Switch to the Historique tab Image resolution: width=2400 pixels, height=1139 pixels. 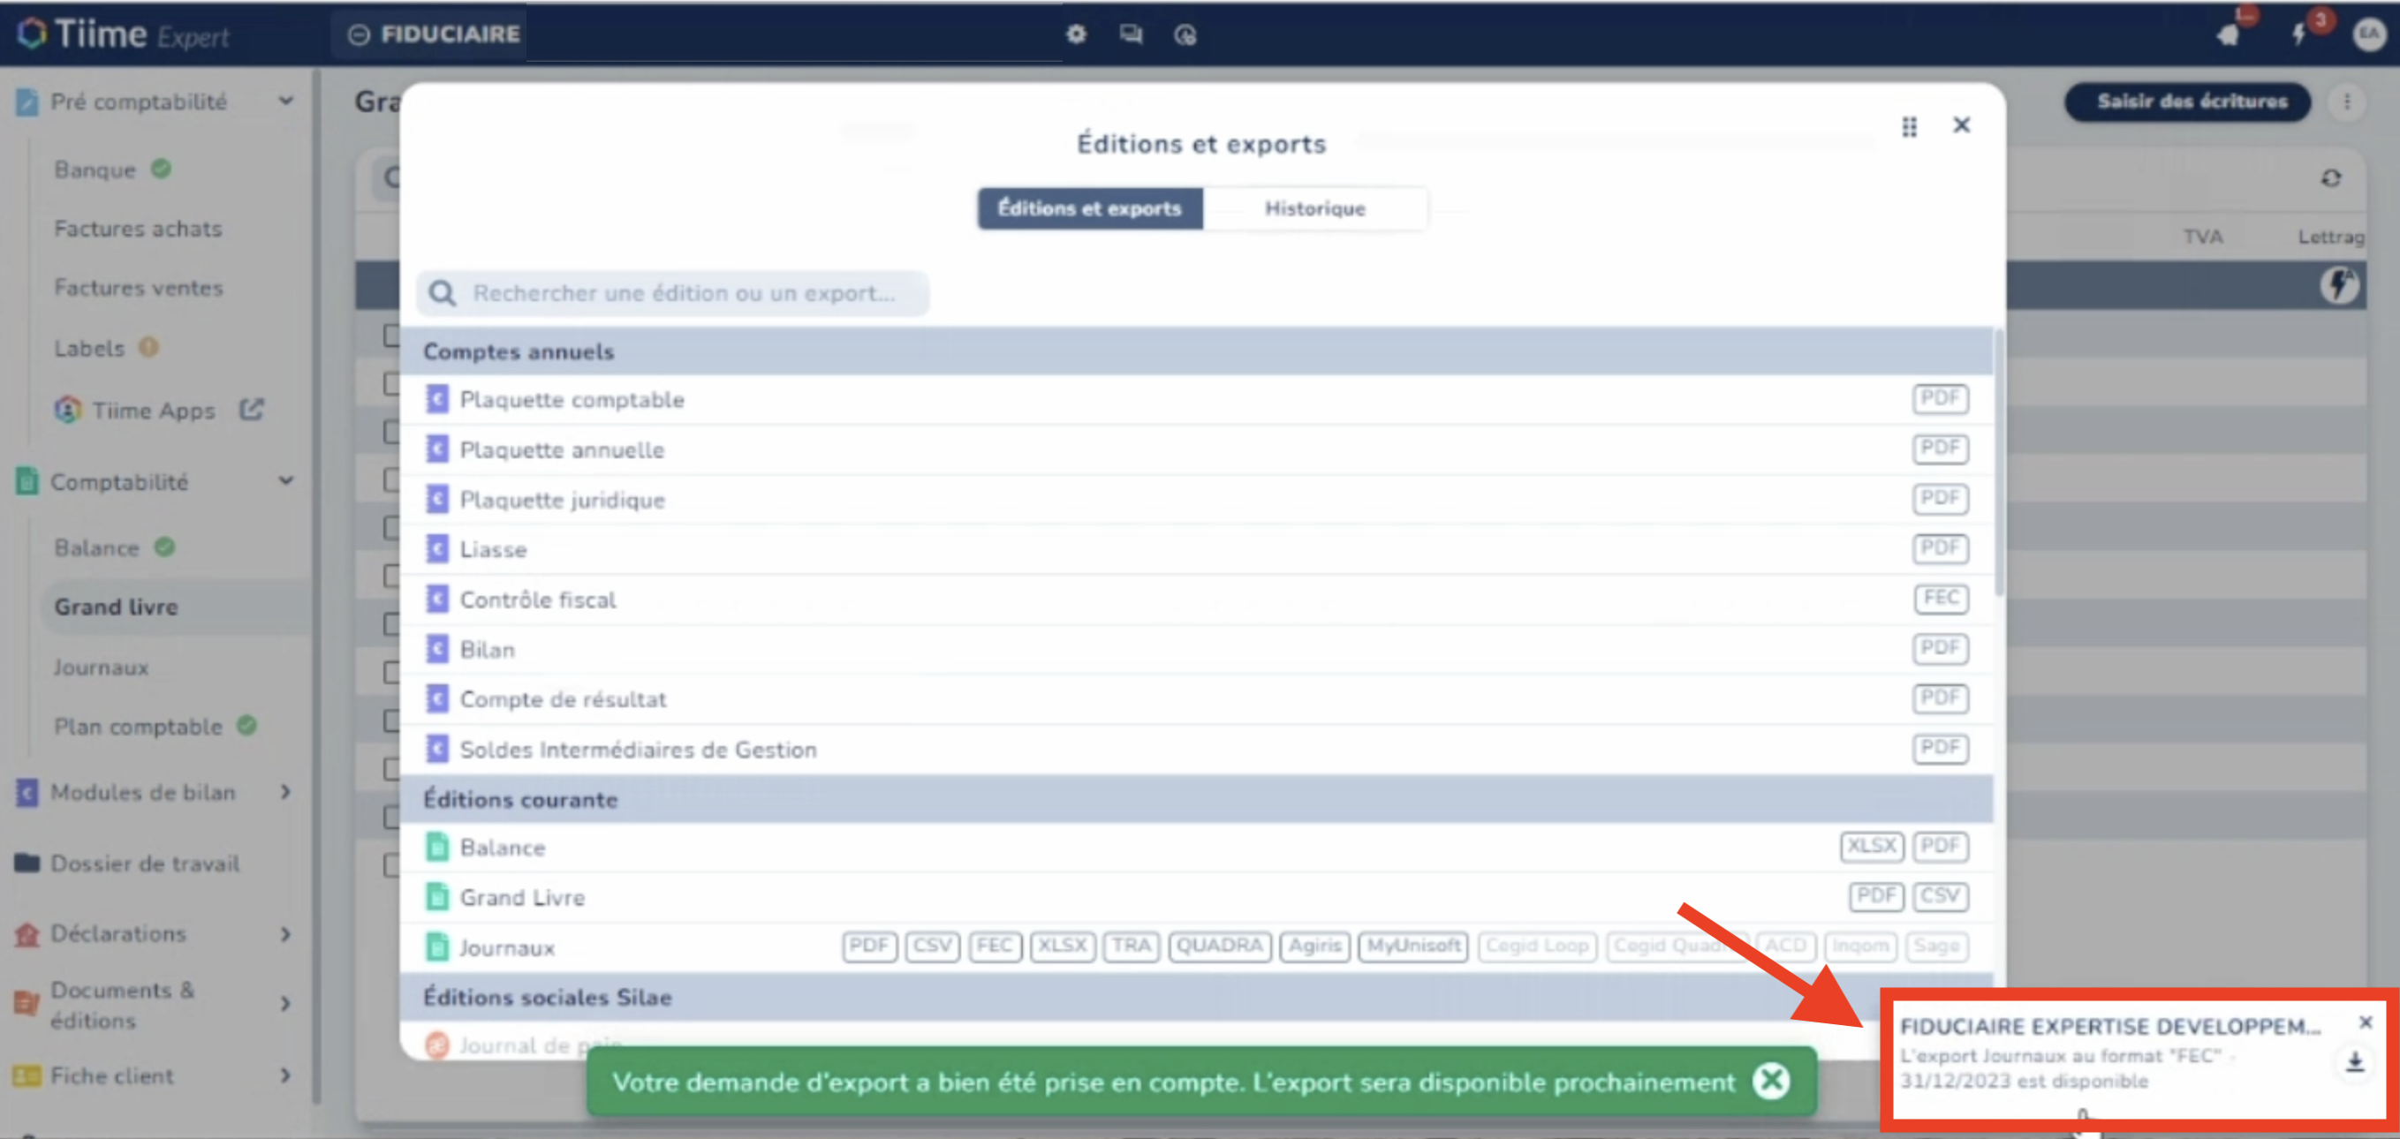(x=1314, y=208)
